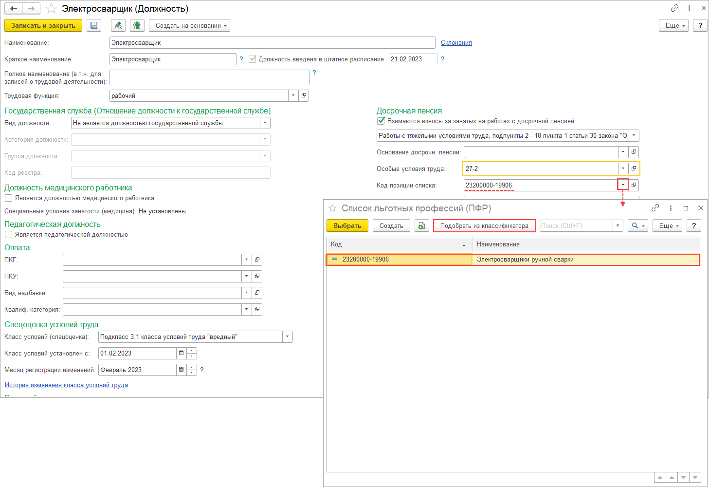Go forward using the right arrow button
Screen dimensions: 709x487
(x=31, y=9)
